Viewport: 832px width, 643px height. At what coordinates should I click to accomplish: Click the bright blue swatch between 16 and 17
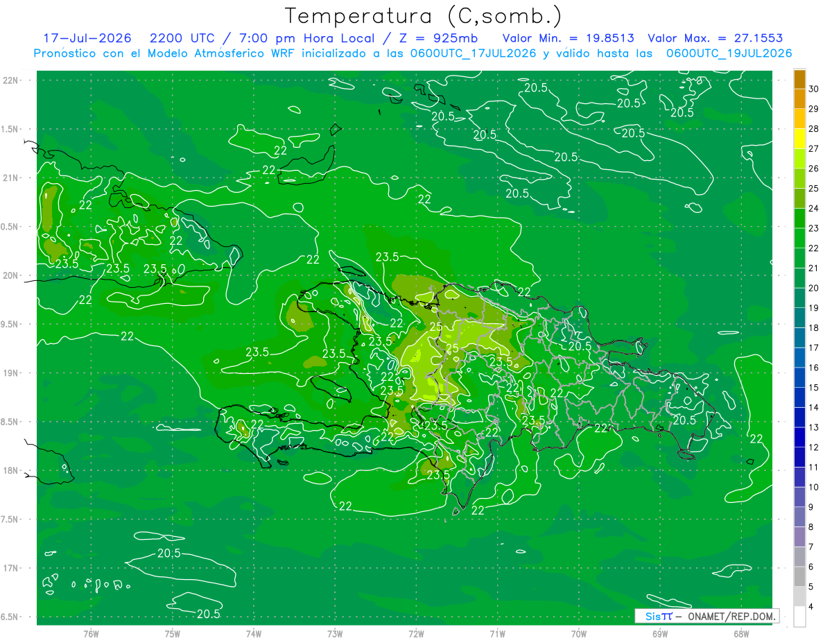pyautogui.click(x=799, y=358)
